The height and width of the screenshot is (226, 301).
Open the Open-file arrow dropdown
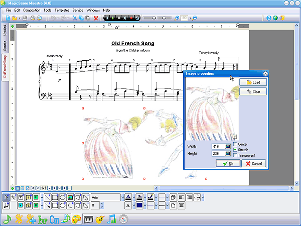pyautogui.click(x=20, y=18)
